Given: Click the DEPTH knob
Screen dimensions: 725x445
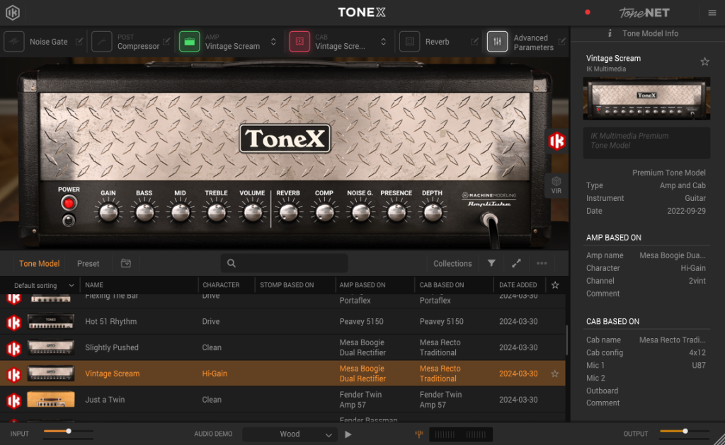Looking at the screenshot, I should click(433, 212).
